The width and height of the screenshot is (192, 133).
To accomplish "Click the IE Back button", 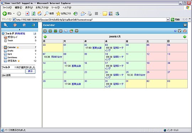I will (7, 13).
